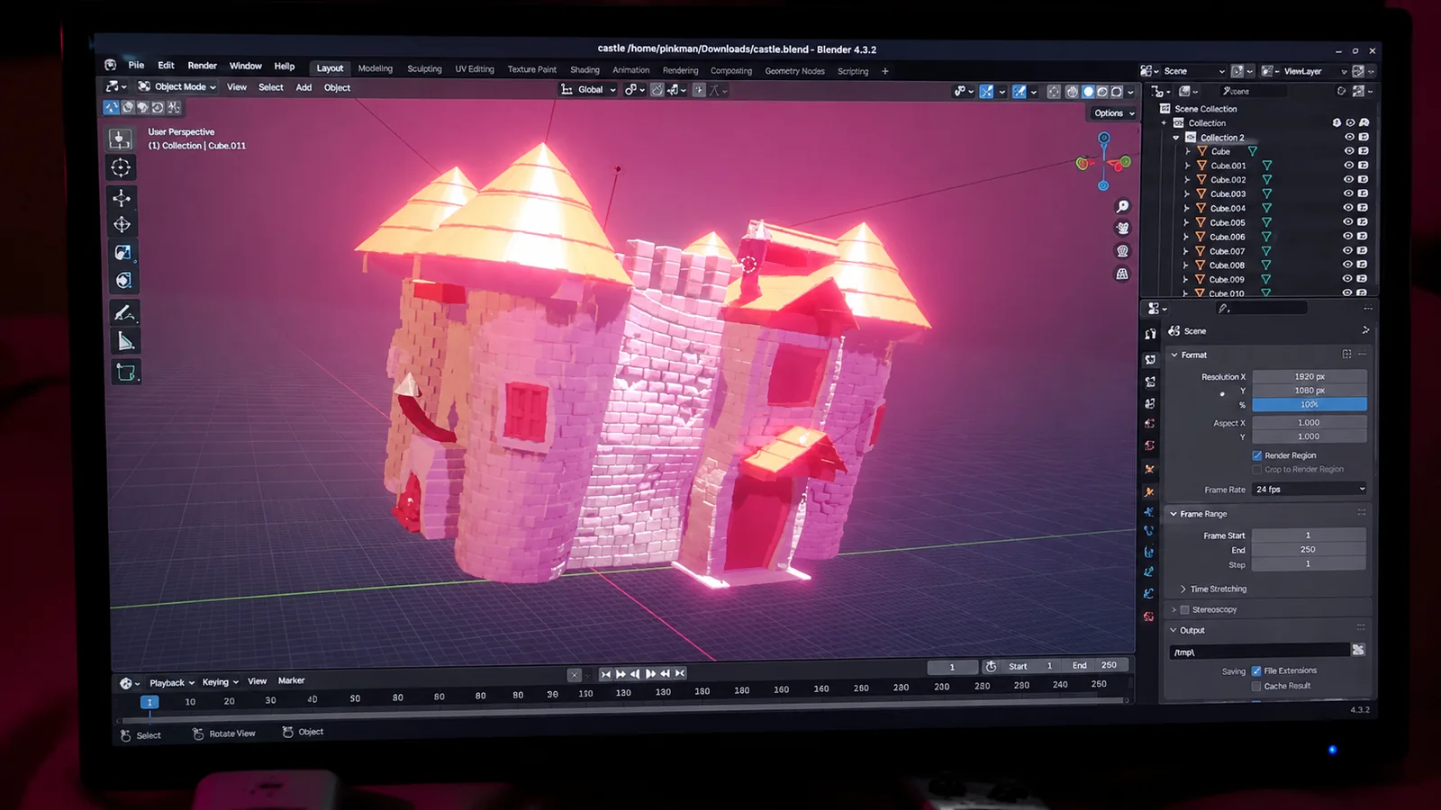This screenshot has width=1441, height=810.
Task: Select the 3D Cursor tool
Action: 121,167
